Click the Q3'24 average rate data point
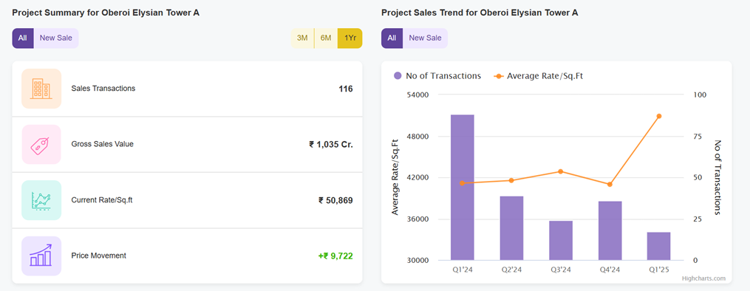 click(x=561, y=171)
